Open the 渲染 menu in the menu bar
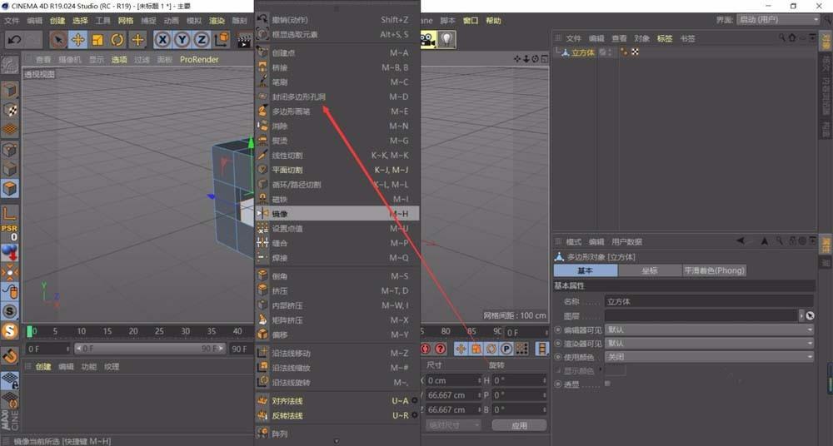Screen dimensions: 833x446 coord(217,21)
